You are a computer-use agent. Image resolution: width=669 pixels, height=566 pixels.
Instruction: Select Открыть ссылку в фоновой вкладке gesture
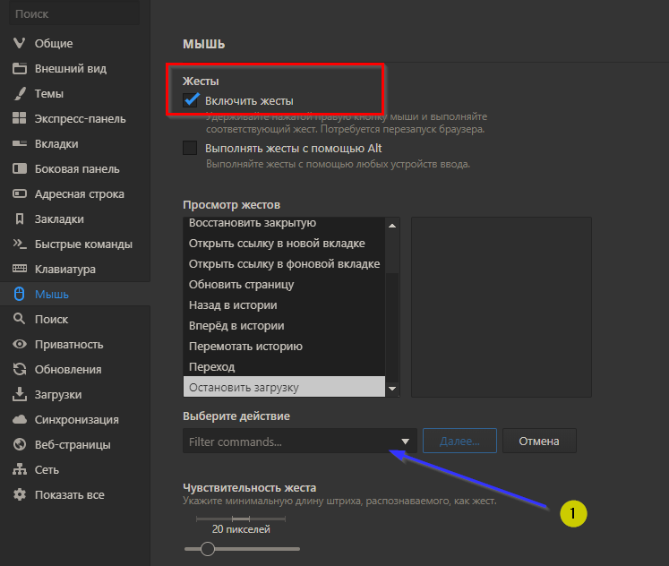284,263
